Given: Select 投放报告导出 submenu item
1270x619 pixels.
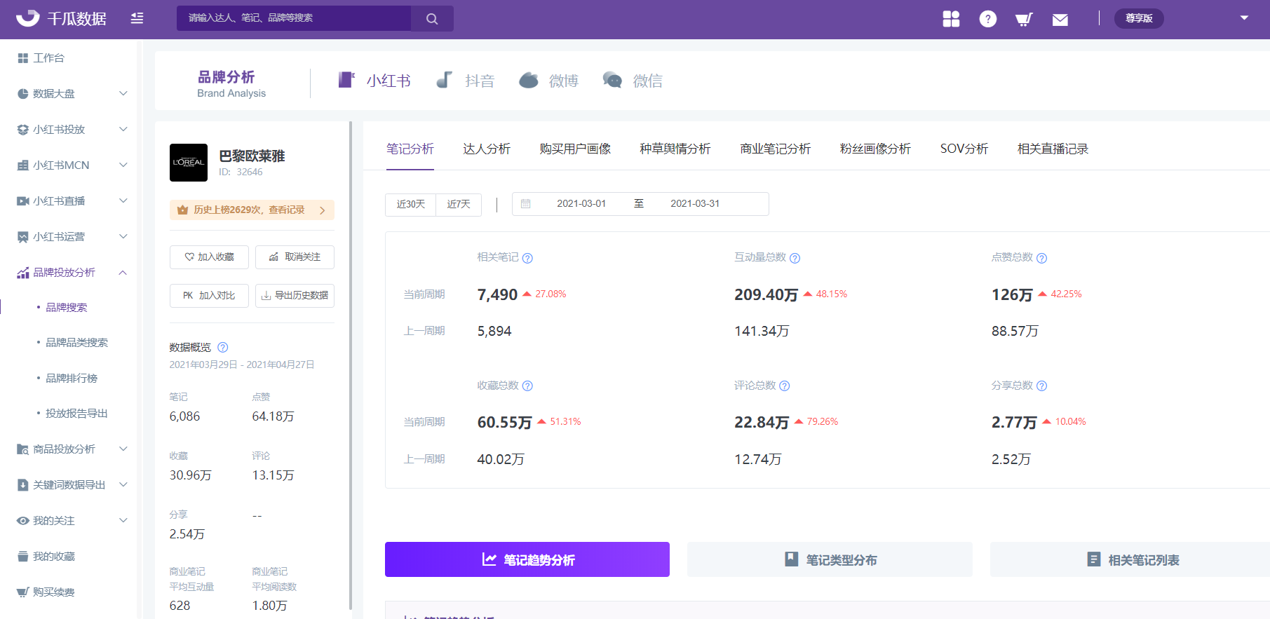Looking at the screenshot, I should 76,413.
